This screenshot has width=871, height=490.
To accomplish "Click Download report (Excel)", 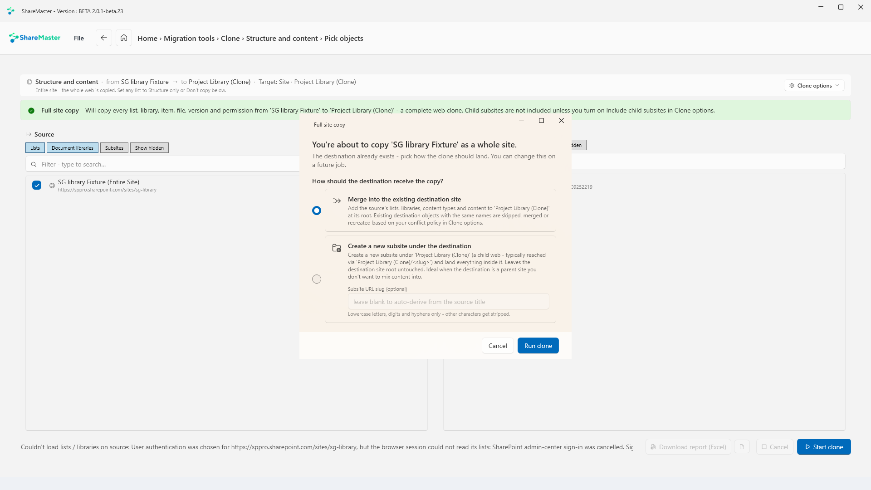I will (x=688, y=447).
